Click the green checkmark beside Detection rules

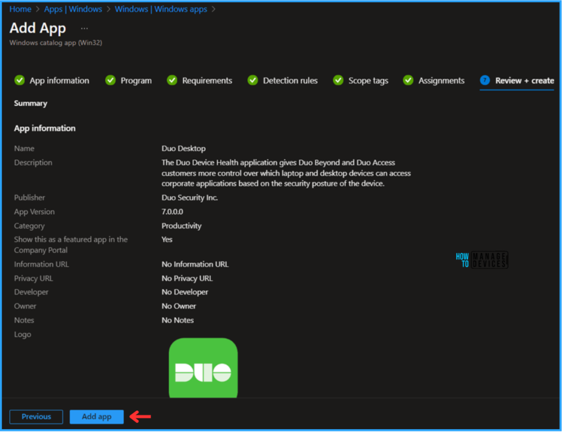click(252, 80)
